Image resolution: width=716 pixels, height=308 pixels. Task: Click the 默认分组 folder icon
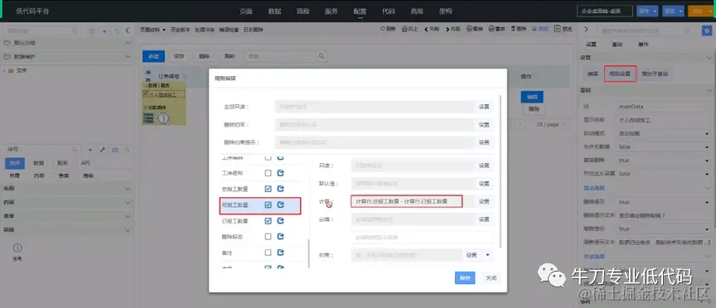point(7,43)
